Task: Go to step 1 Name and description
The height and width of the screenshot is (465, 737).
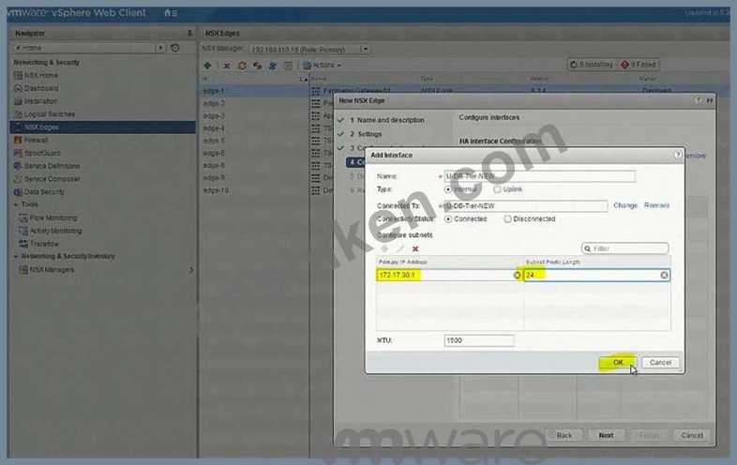Action: click(x=386, y=120)
